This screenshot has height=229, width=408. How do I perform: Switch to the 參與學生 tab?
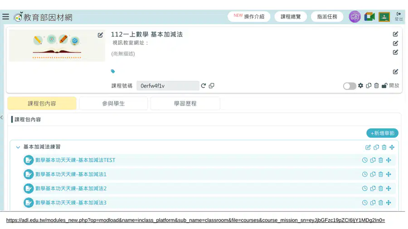point(113,103)
